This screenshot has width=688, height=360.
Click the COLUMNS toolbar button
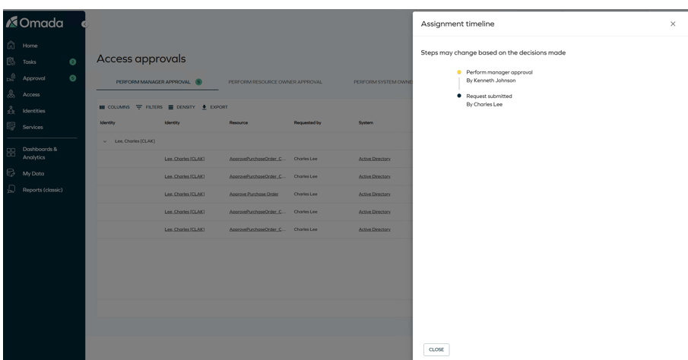(x=115, y=107)
